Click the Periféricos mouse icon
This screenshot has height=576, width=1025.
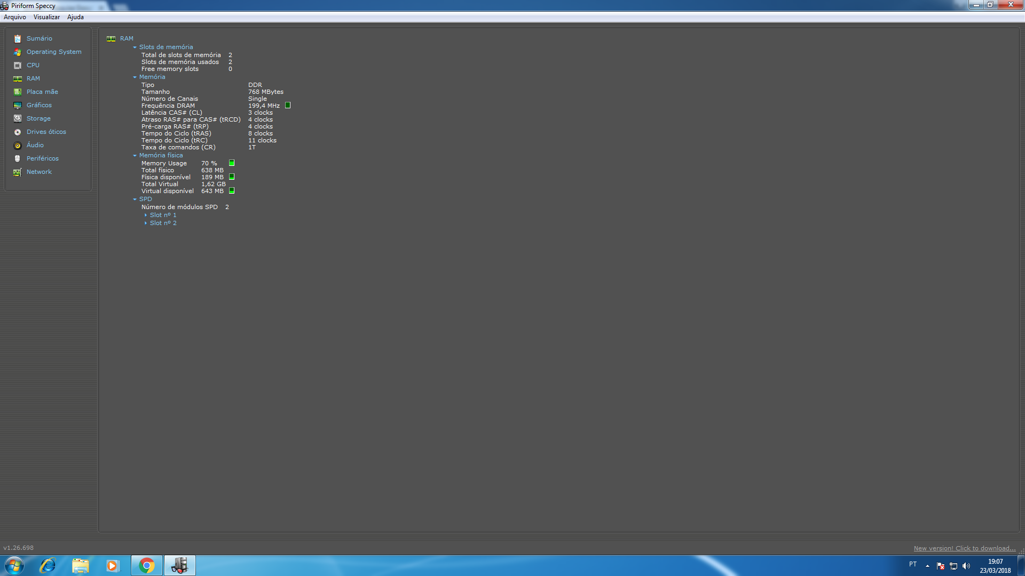click(18, 158)
